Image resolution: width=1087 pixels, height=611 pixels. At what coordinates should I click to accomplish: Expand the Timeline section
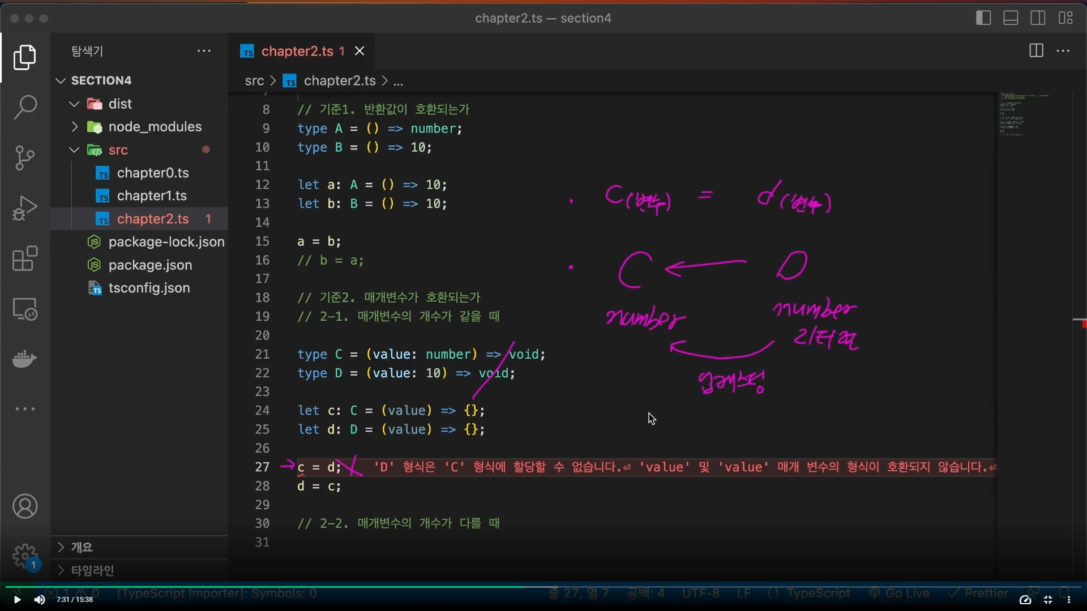pyautogui.click(x=93, y=570)
